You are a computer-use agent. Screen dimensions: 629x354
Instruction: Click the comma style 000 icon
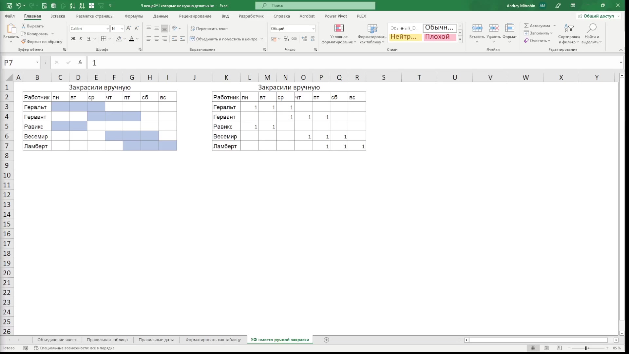point(294,39)
